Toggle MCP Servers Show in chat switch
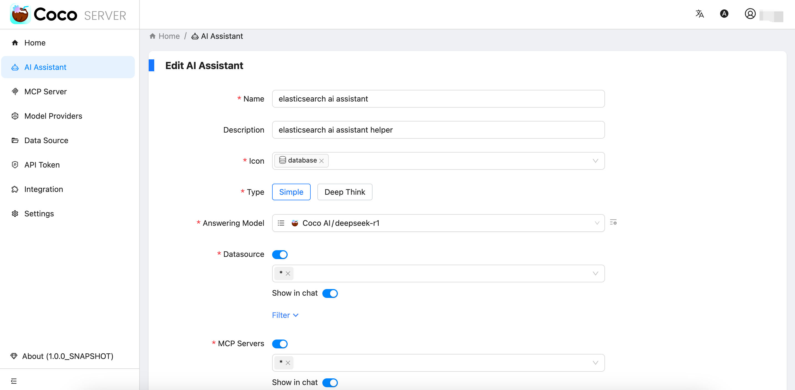The width and height of the screenshot is (795, 390). [x=330, y=383]
